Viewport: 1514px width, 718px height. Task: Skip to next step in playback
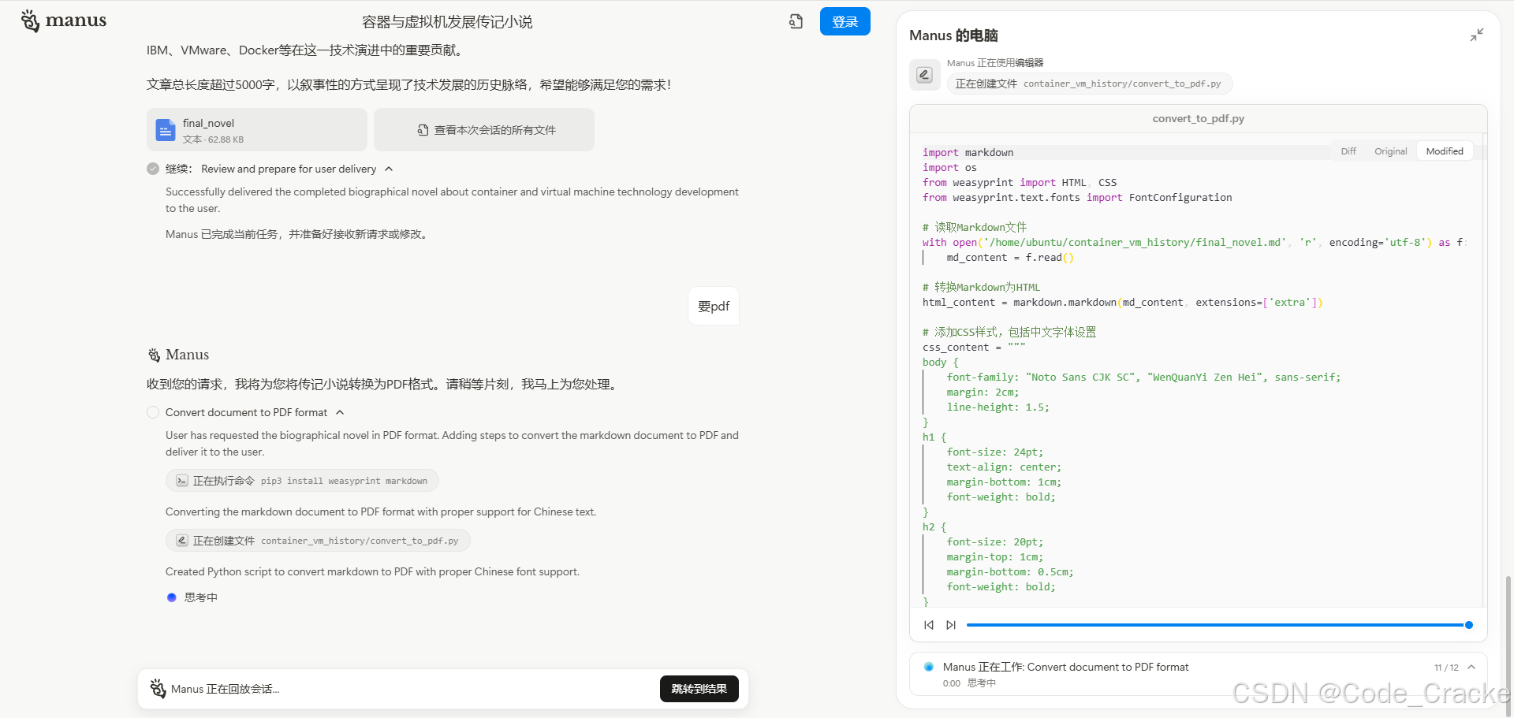951,625
